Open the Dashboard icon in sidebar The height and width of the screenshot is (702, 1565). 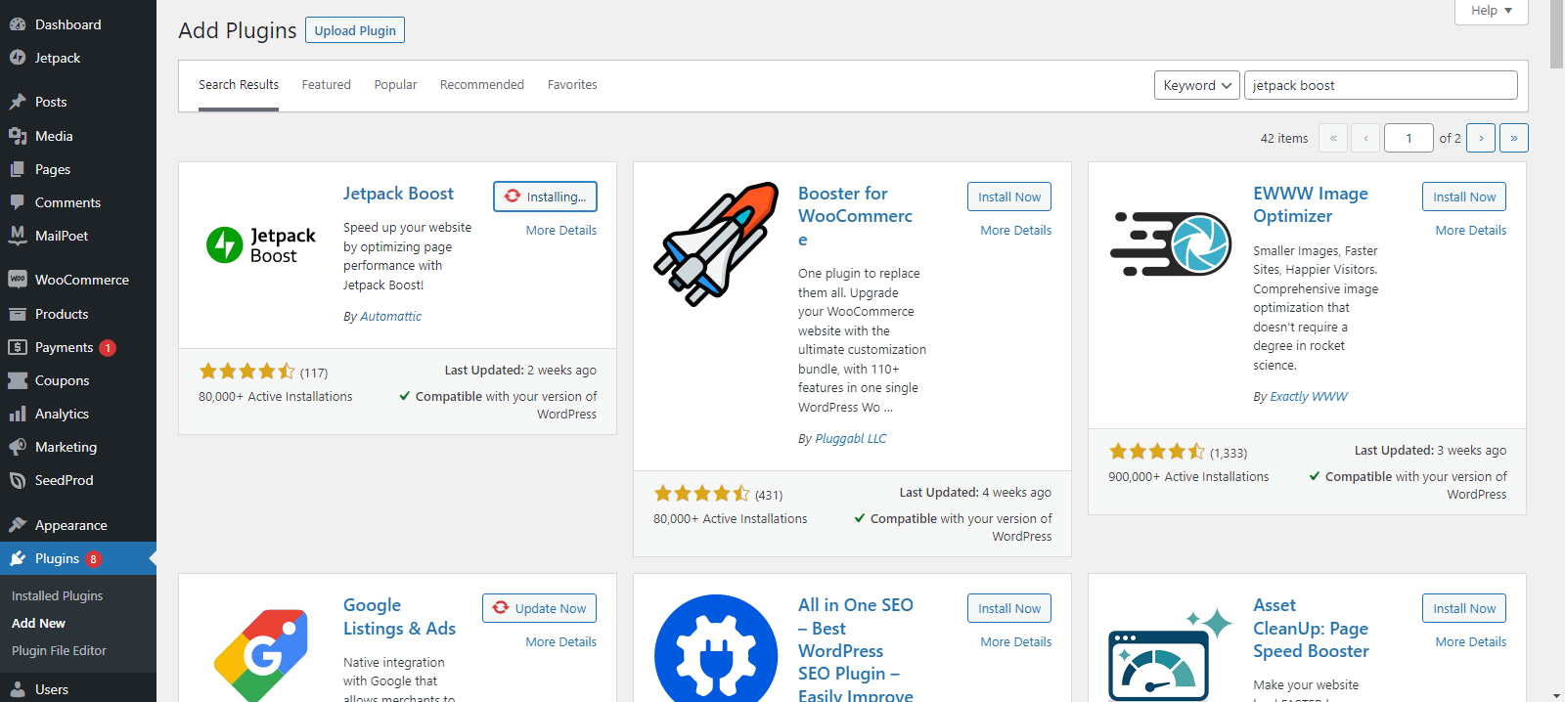pyautogui.click(x=18, y=24)
